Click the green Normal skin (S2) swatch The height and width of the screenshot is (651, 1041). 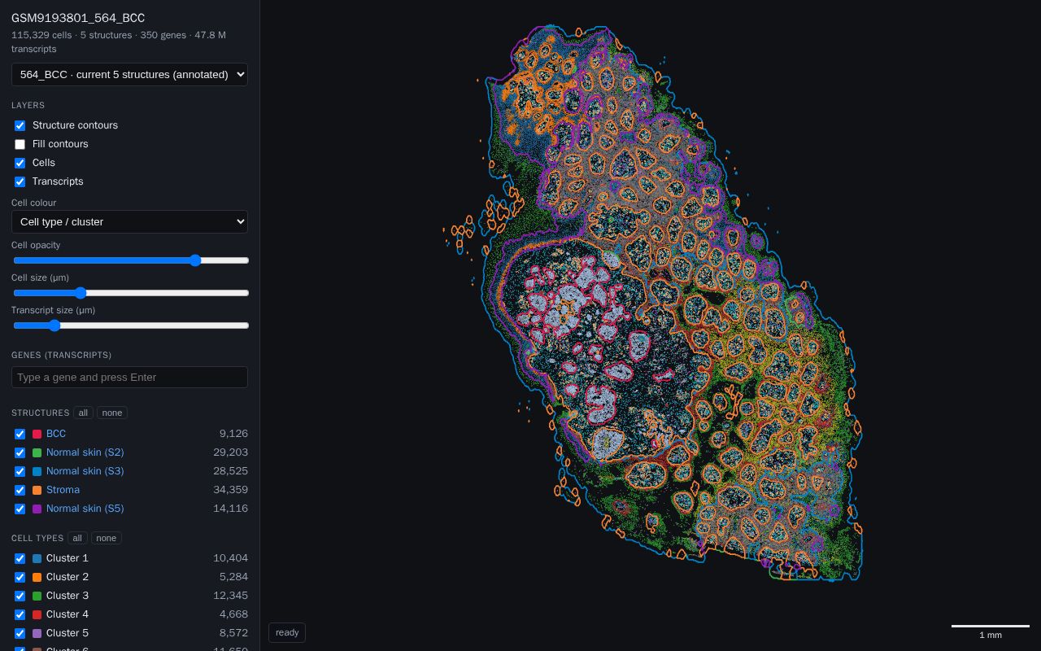tap(37, 452)
